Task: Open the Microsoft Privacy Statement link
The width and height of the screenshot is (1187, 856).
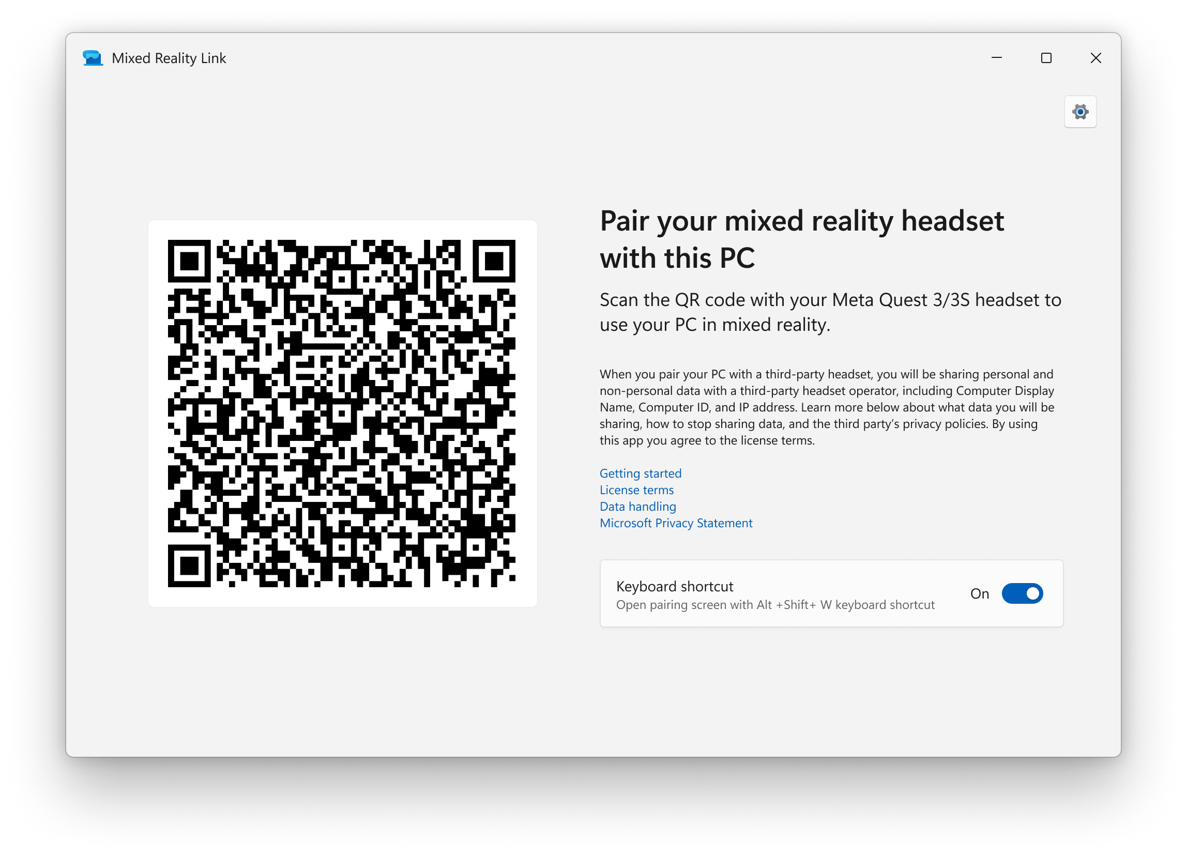Action: pyautogui.click(x=676, y=523)
